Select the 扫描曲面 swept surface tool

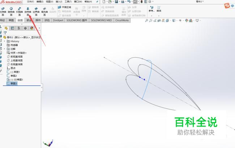(x=20, y=11)
